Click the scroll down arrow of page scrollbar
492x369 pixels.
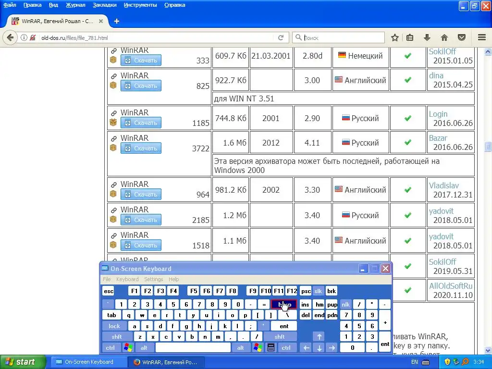(488, 350)
